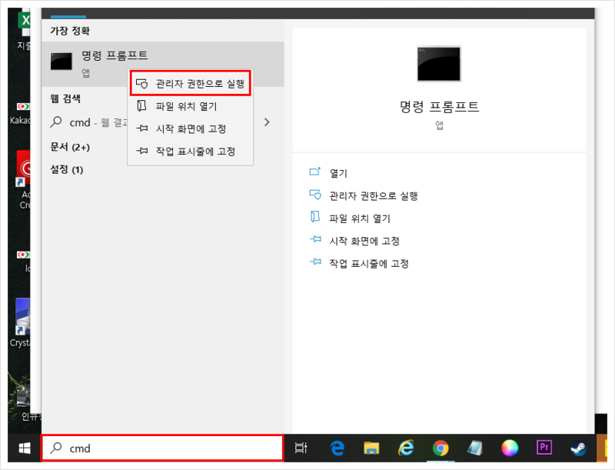The width and height of the screenshot is (615, 470).
Task: Click the open icon beside 열기
Action: tap(315, 172)
